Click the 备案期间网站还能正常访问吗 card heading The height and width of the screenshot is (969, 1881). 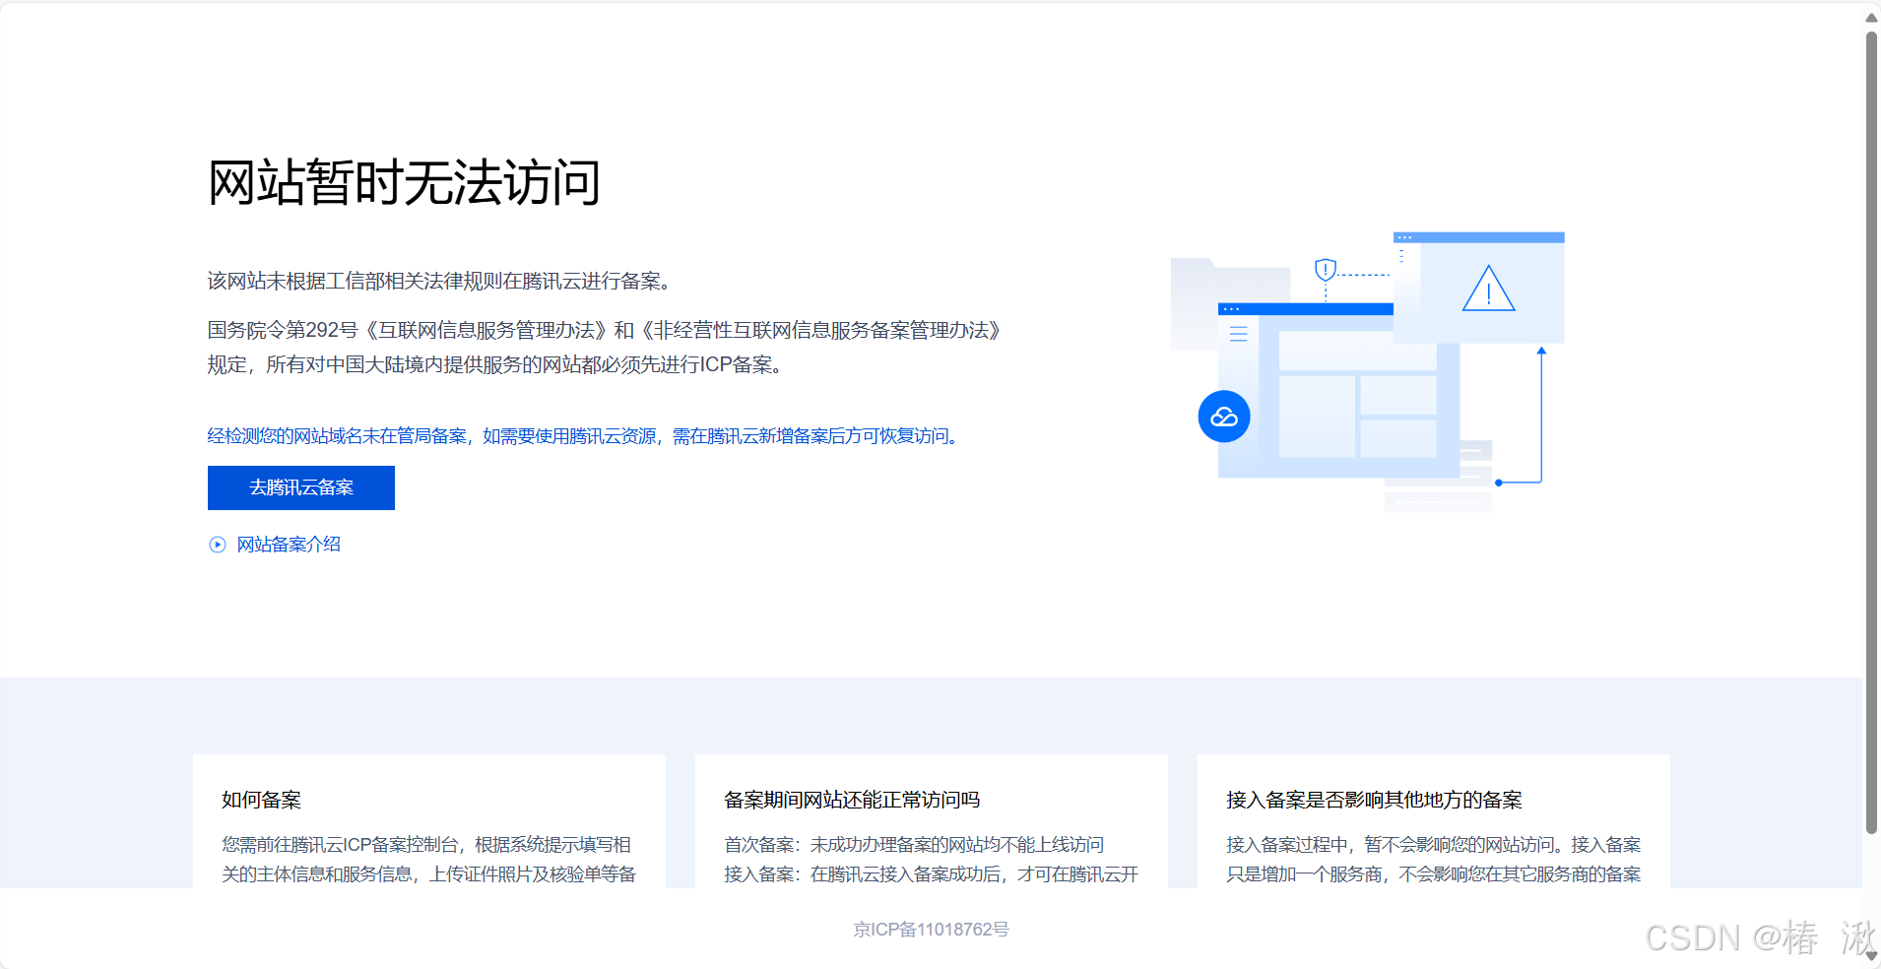click(x=852, y=800)
